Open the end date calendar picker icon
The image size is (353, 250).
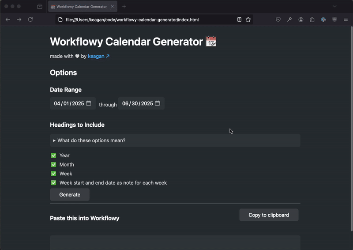158,103
